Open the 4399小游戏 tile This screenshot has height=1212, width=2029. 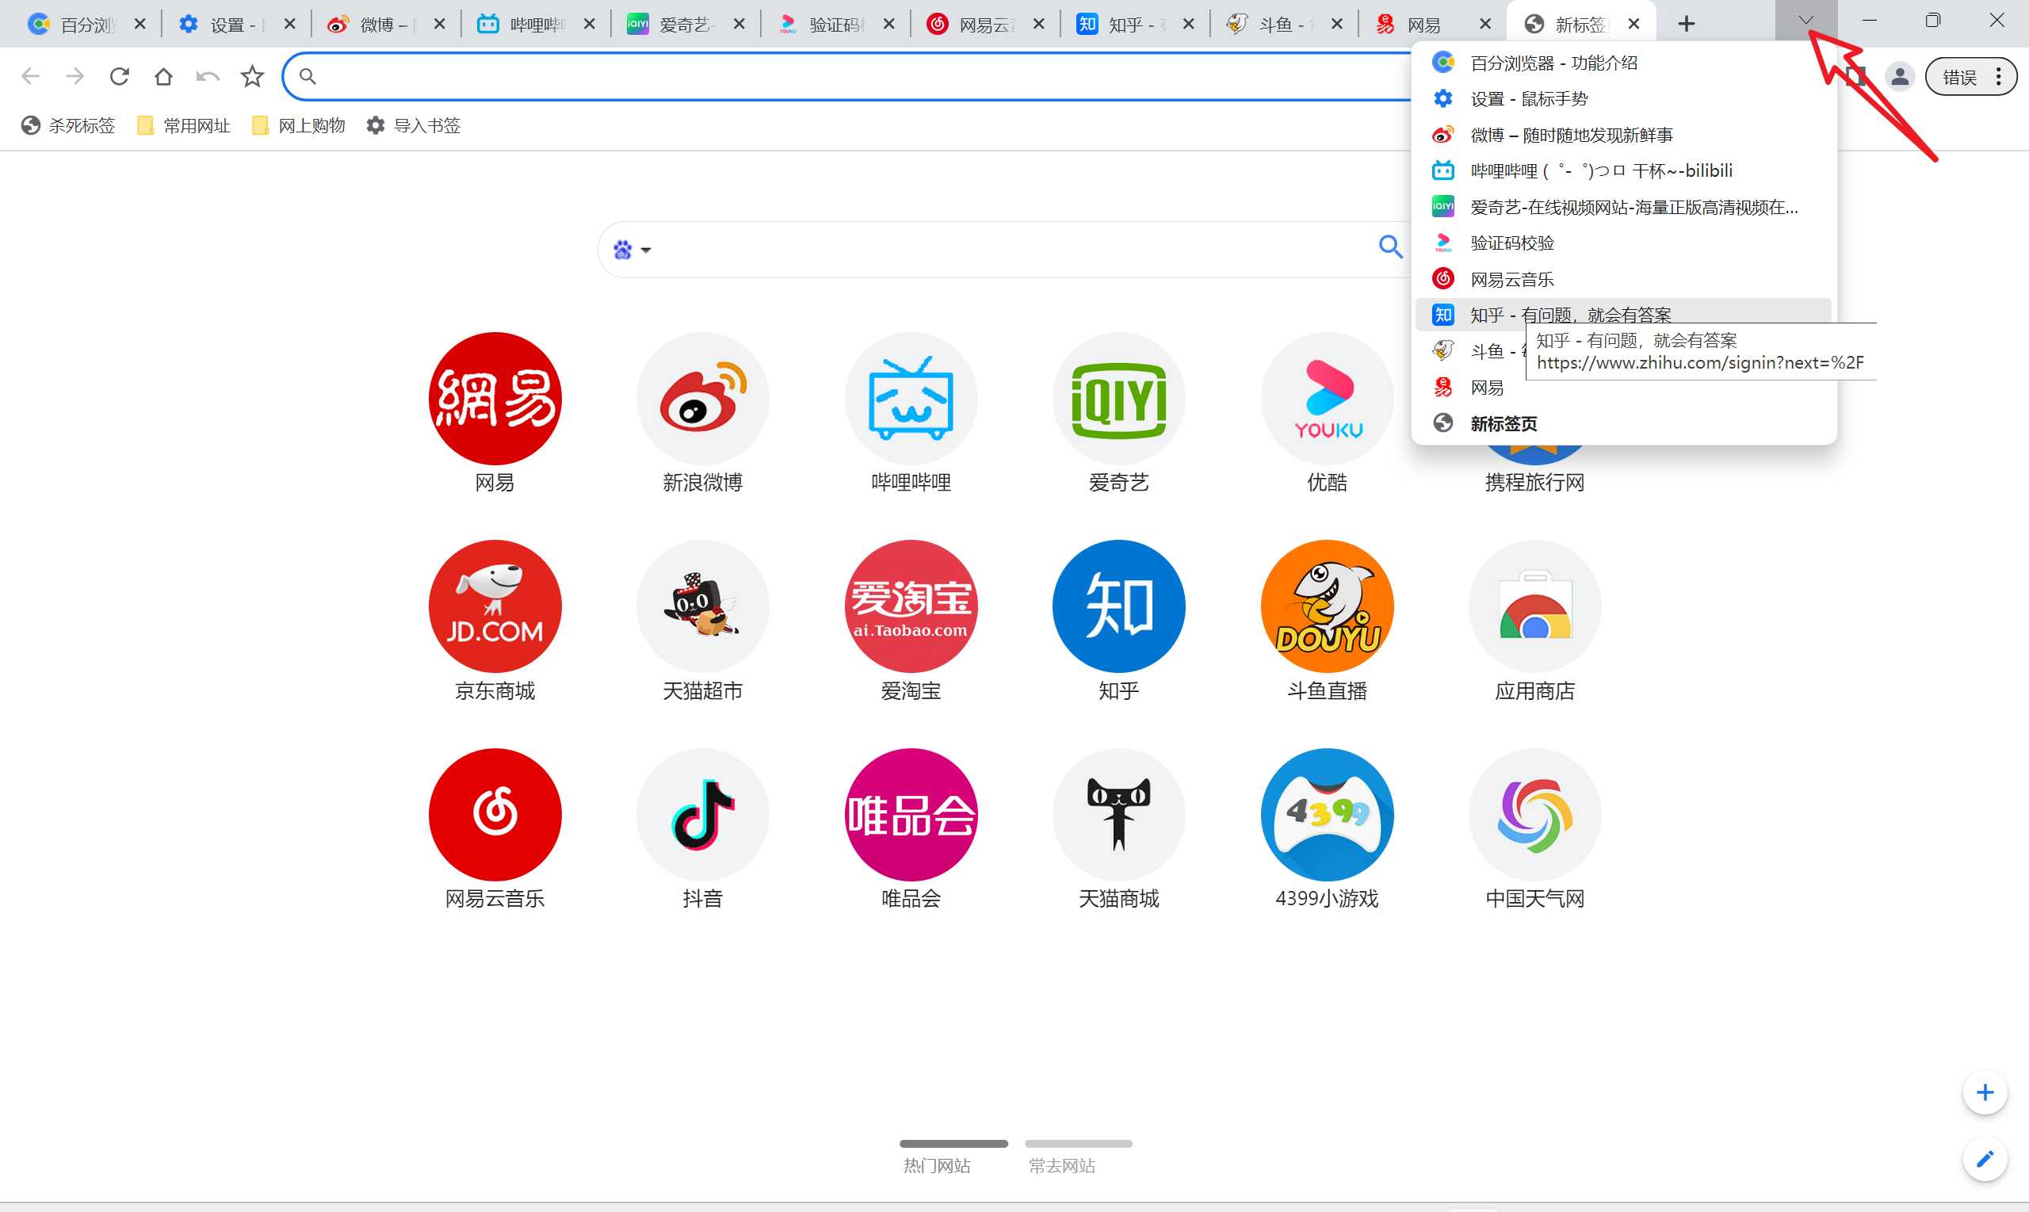(x=1327, y=814)
